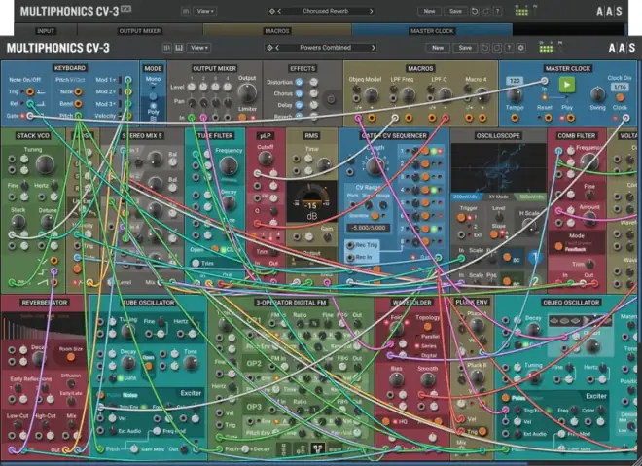
Task: Click the Reverberator Out jack
Action: pyautogui.click(x=66, y=450)
